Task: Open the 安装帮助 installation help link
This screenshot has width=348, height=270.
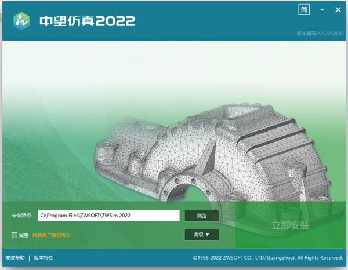Action: [15, 258]
